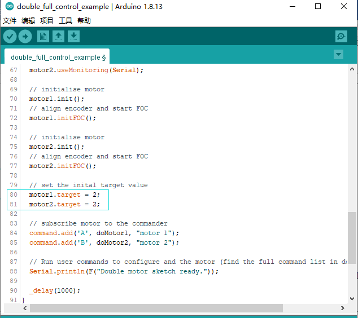Viewport: 358px width, 318px height.
Task: Save the sketch with down-arrow icon
Action: pyautogui.click(x=73, y=37)
